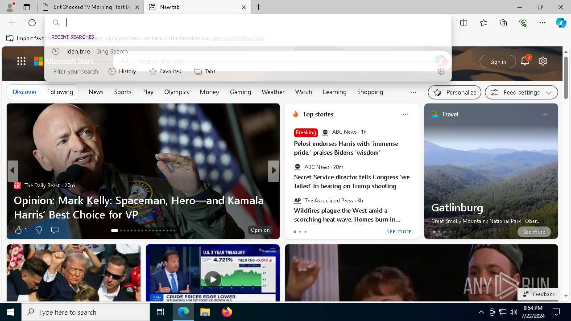Open notifications bell with 3 alerts

525,61
